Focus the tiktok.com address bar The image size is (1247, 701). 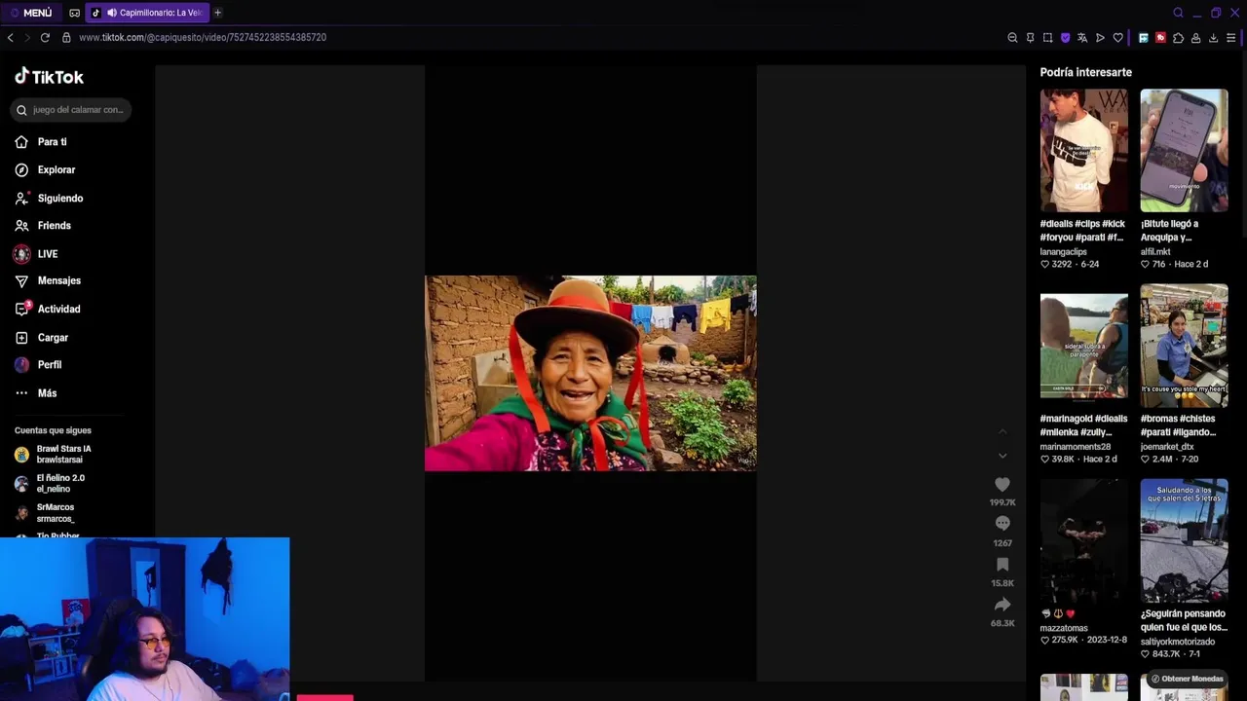point(203,37)
